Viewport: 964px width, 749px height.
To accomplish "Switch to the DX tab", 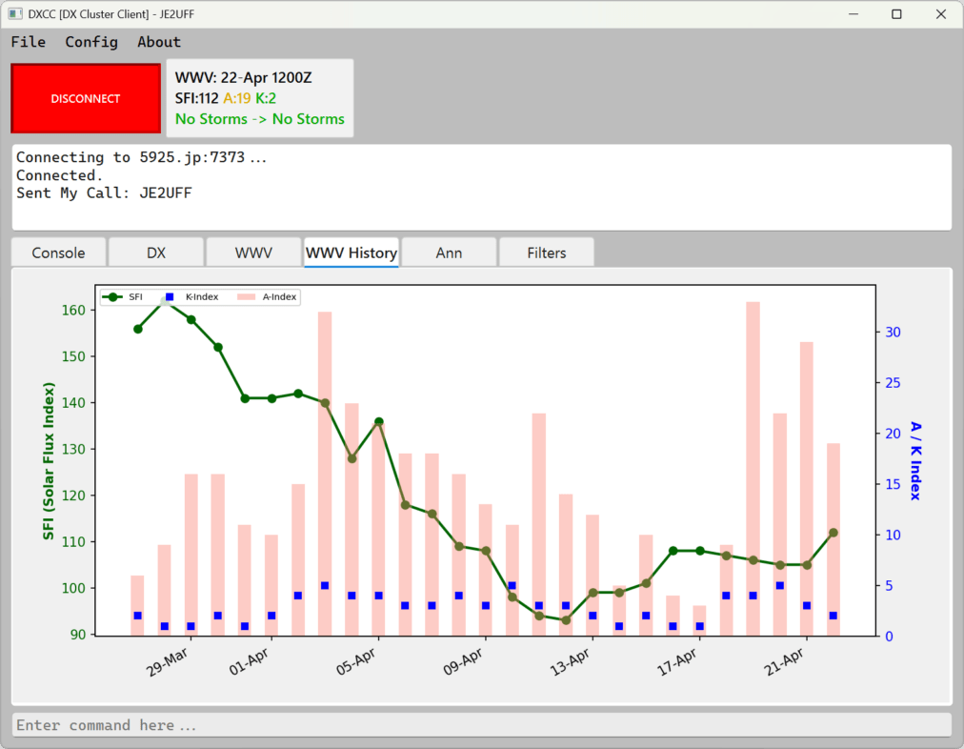I will point(156,253).
